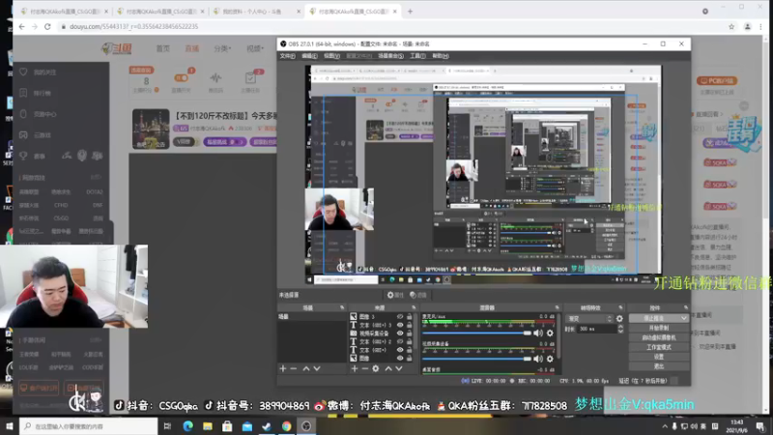Open the transition properties gear beside 渐变
Image resolution: width=773 pixels, height=435 pixels.
(x=619, y=319)
